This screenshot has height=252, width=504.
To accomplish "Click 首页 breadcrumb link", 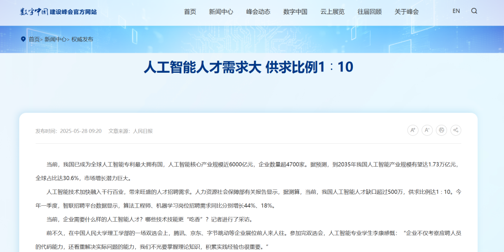I will point(34,39).
